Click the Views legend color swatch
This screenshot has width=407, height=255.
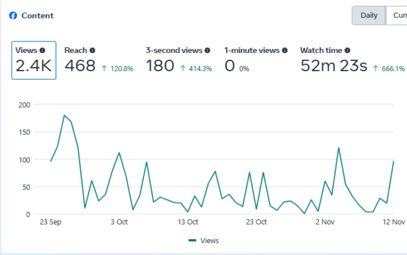[x=192, y=240]
